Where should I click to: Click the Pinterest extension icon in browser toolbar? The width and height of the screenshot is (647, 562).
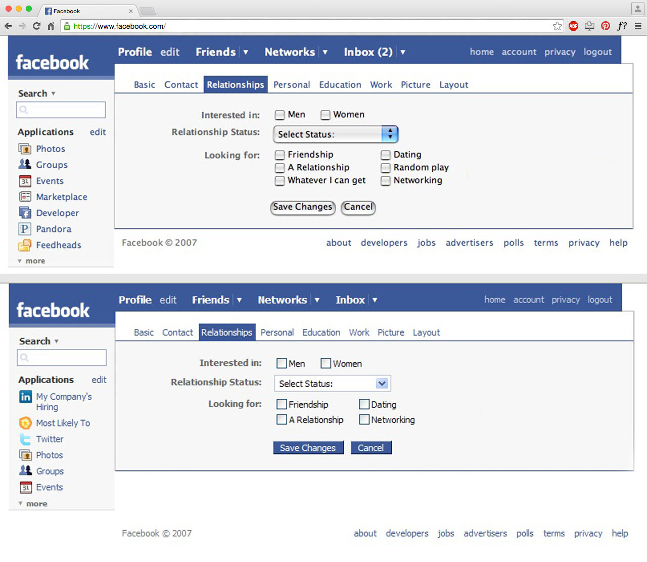click(x=605, y=26)
